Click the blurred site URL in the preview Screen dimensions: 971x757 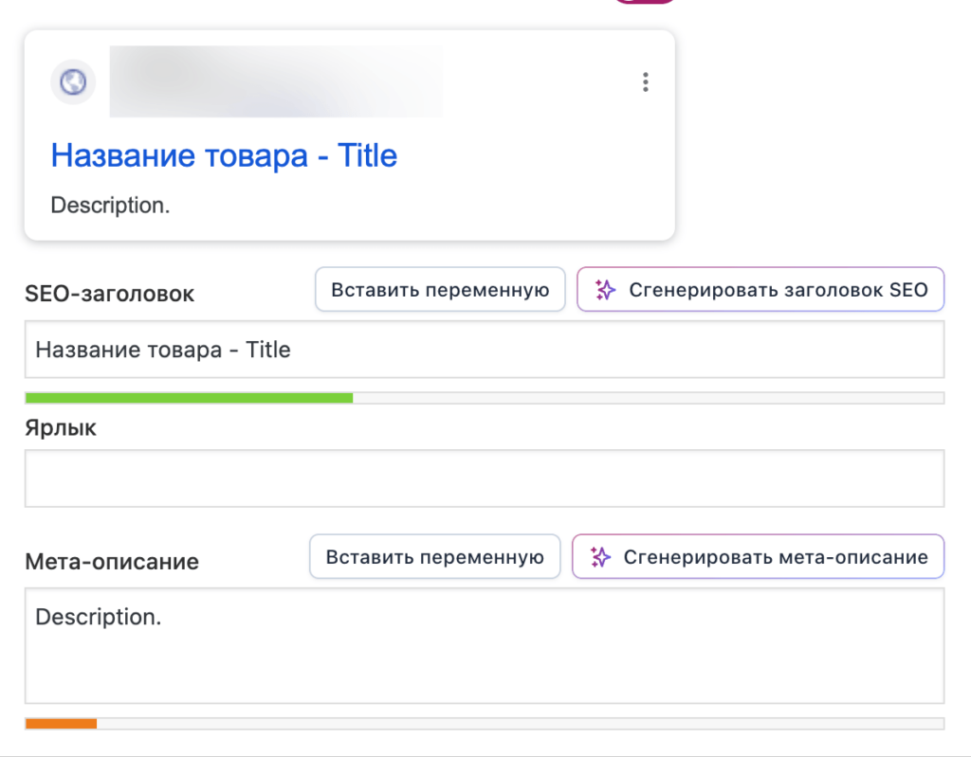tap(276, 81)
